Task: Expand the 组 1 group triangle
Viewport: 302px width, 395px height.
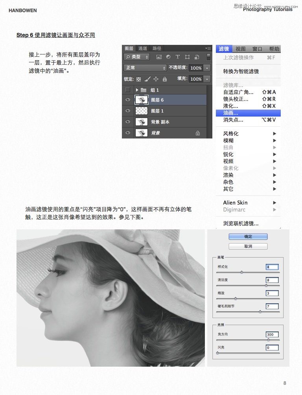Action: click(137, 90)
